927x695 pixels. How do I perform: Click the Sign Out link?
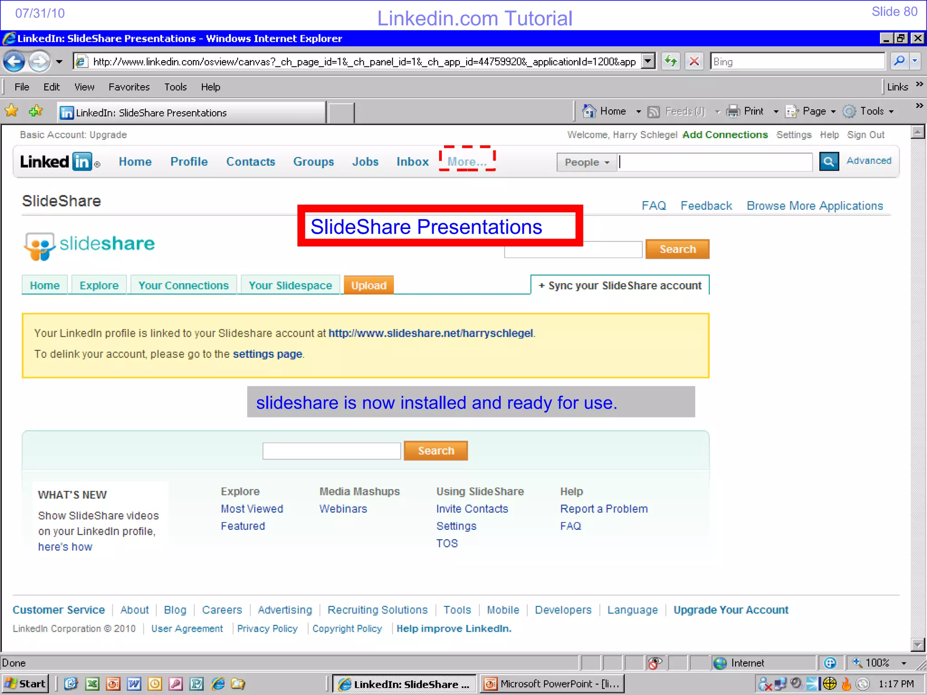click(x=865, y=135)
